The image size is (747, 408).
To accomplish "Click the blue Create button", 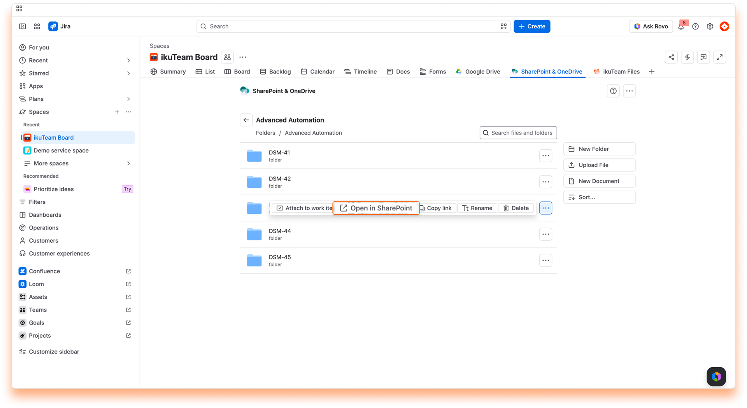I will click(x=532, y=26).
